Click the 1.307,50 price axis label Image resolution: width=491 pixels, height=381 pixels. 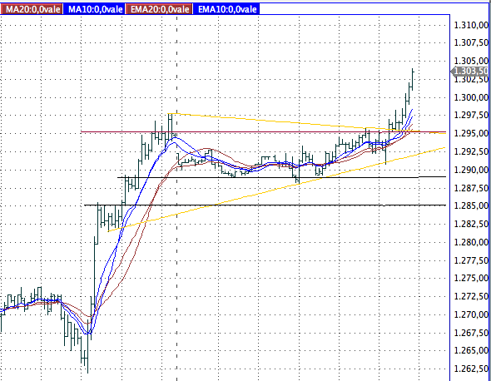click(x=471, y=42)
